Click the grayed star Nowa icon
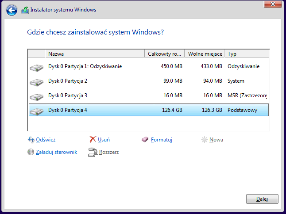The image size is (286, 214). (x=204, y=140)
